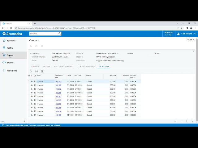Click the back arrow under Contract title
The image size is (198, 148).
click(x=31, y=46)
